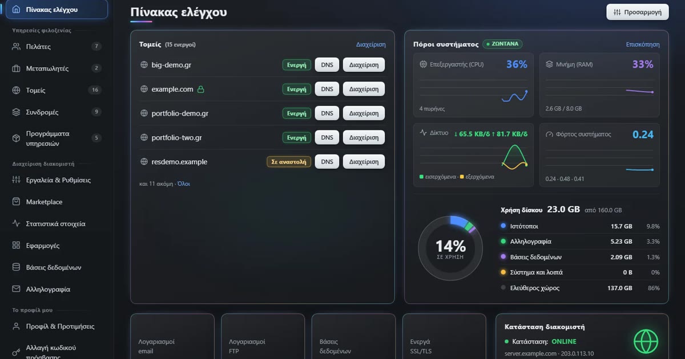
Task: Click the Αλληλογραφία envelope icon
Action: [16, 289]
